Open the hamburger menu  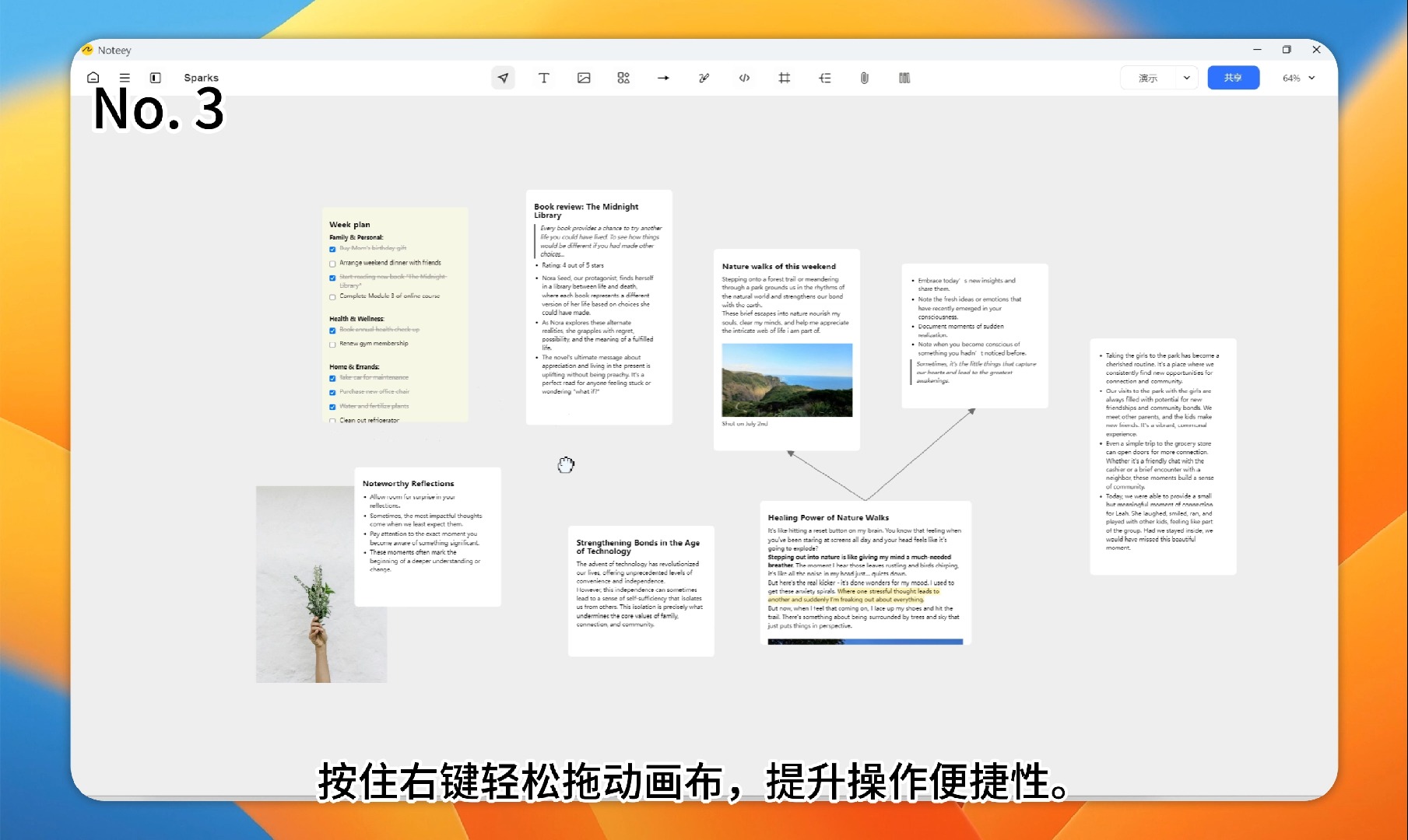click(x=125, y=78)
